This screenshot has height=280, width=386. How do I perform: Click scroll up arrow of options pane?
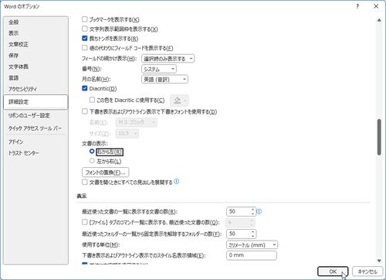379,20
